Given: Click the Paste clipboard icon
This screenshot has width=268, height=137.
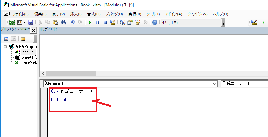Looking at the screenshot, I should (55, 22).
